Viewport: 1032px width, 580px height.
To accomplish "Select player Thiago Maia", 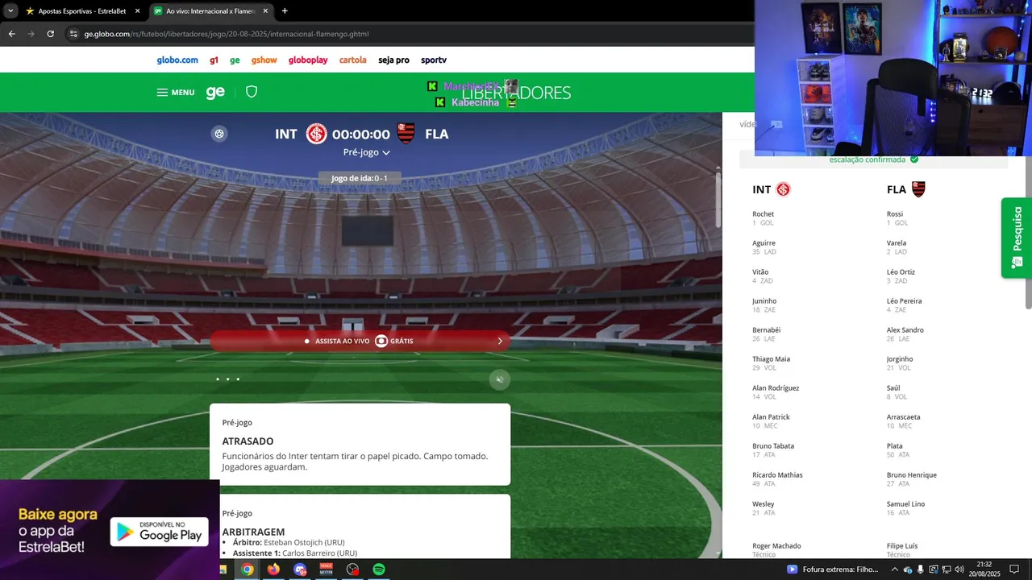I will click(x=771, y=359).
